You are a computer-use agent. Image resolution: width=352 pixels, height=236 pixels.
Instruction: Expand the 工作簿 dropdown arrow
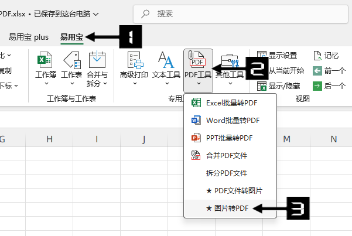pyautogui.click(x=46, y=84)
